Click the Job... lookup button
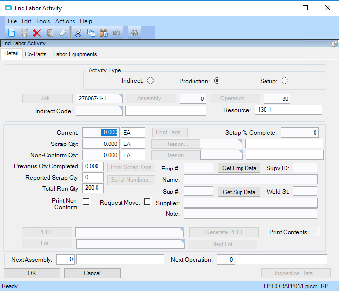The height and width of the screenshot is (291, 339). point(47,98)
